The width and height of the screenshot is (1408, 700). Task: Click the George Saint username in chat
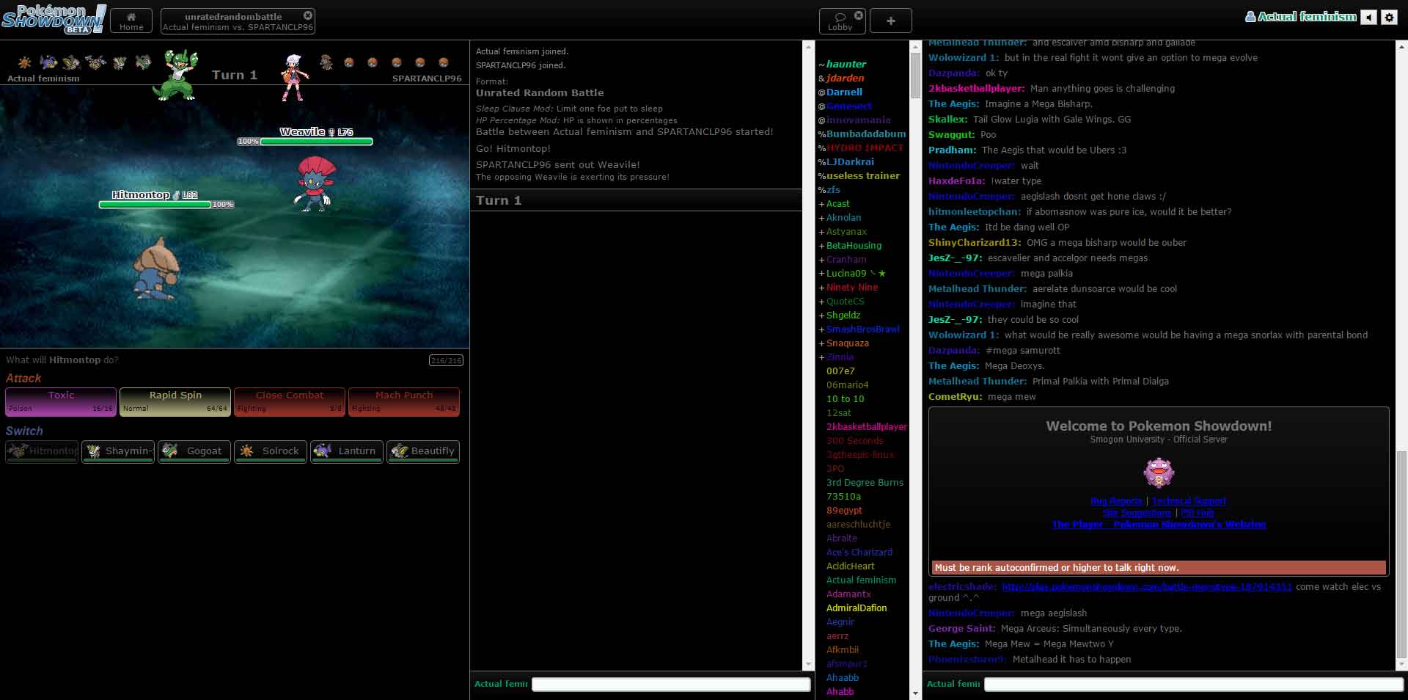point(961,629)
